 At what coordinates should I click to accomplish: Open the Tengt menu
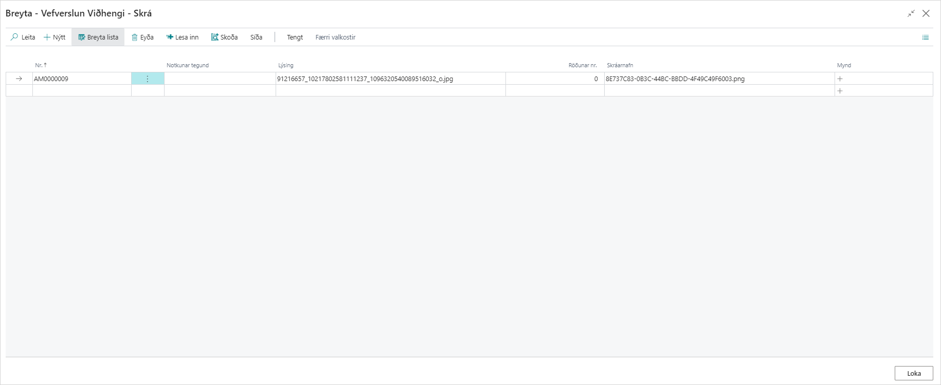pyautogui.click(x=295, y=37)
